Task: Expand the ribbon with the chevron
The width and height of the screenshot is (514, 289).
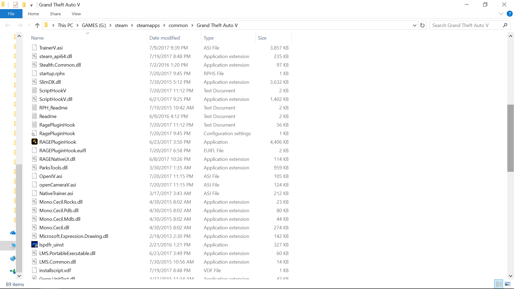Action: click(x=501, y=14)
